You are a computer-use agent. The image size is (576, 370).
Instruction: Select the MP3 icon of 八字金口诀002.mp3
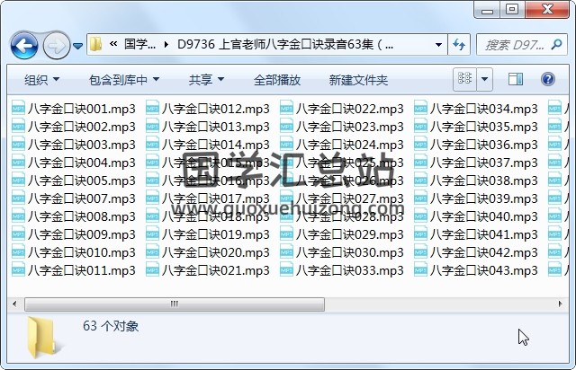tap(18, 127)
